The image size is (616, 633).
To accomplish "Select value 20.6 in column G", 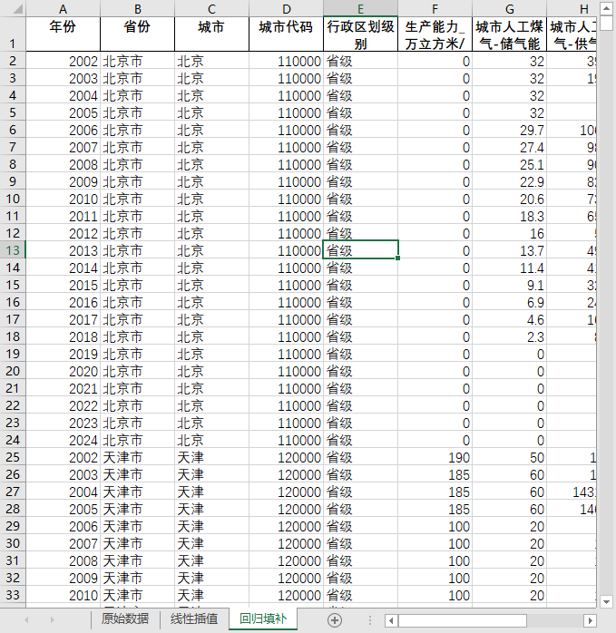I will (x=509, y=199).
